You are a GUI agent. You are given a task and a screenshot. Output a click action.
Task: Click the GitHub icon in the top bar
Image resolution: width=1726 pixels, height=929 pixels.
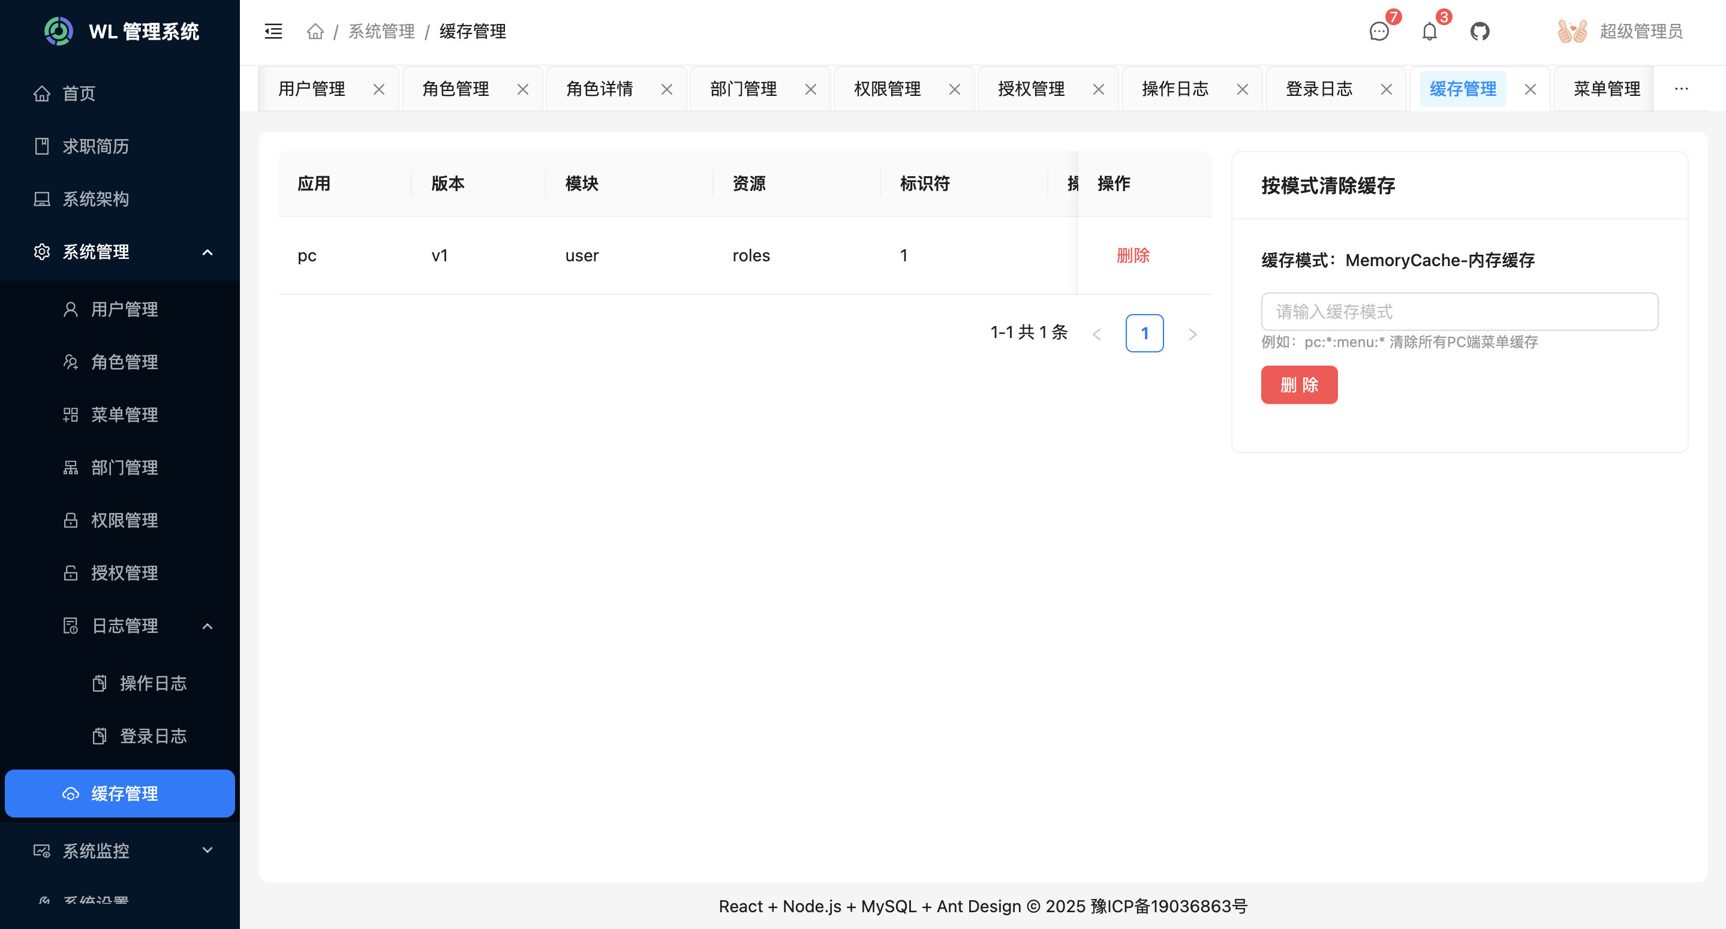coord(1481,32)
